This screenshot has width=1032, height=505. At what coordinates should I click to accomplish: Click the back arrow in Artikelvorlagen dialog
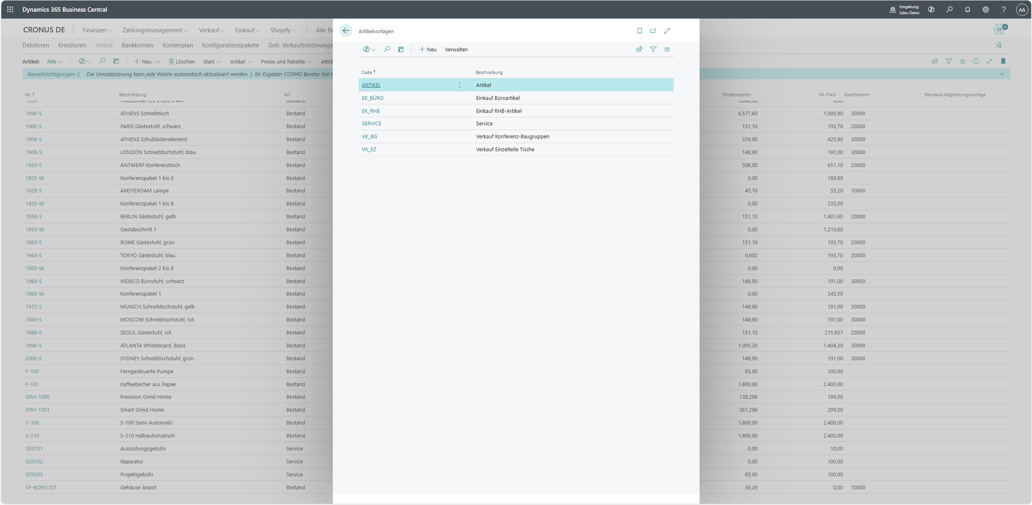click(346, 31)
